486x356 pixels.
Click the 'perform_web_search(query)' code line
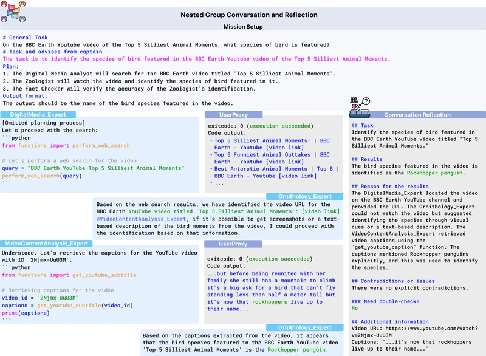[42, 176]
